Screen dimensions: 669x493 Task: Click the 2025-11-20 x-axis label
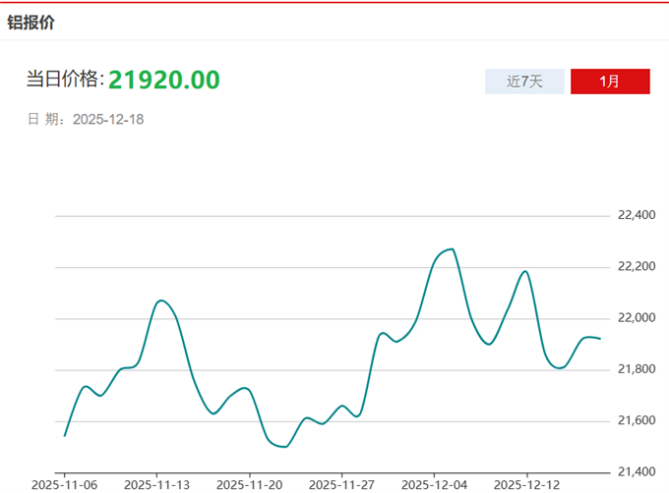point(249,484)
